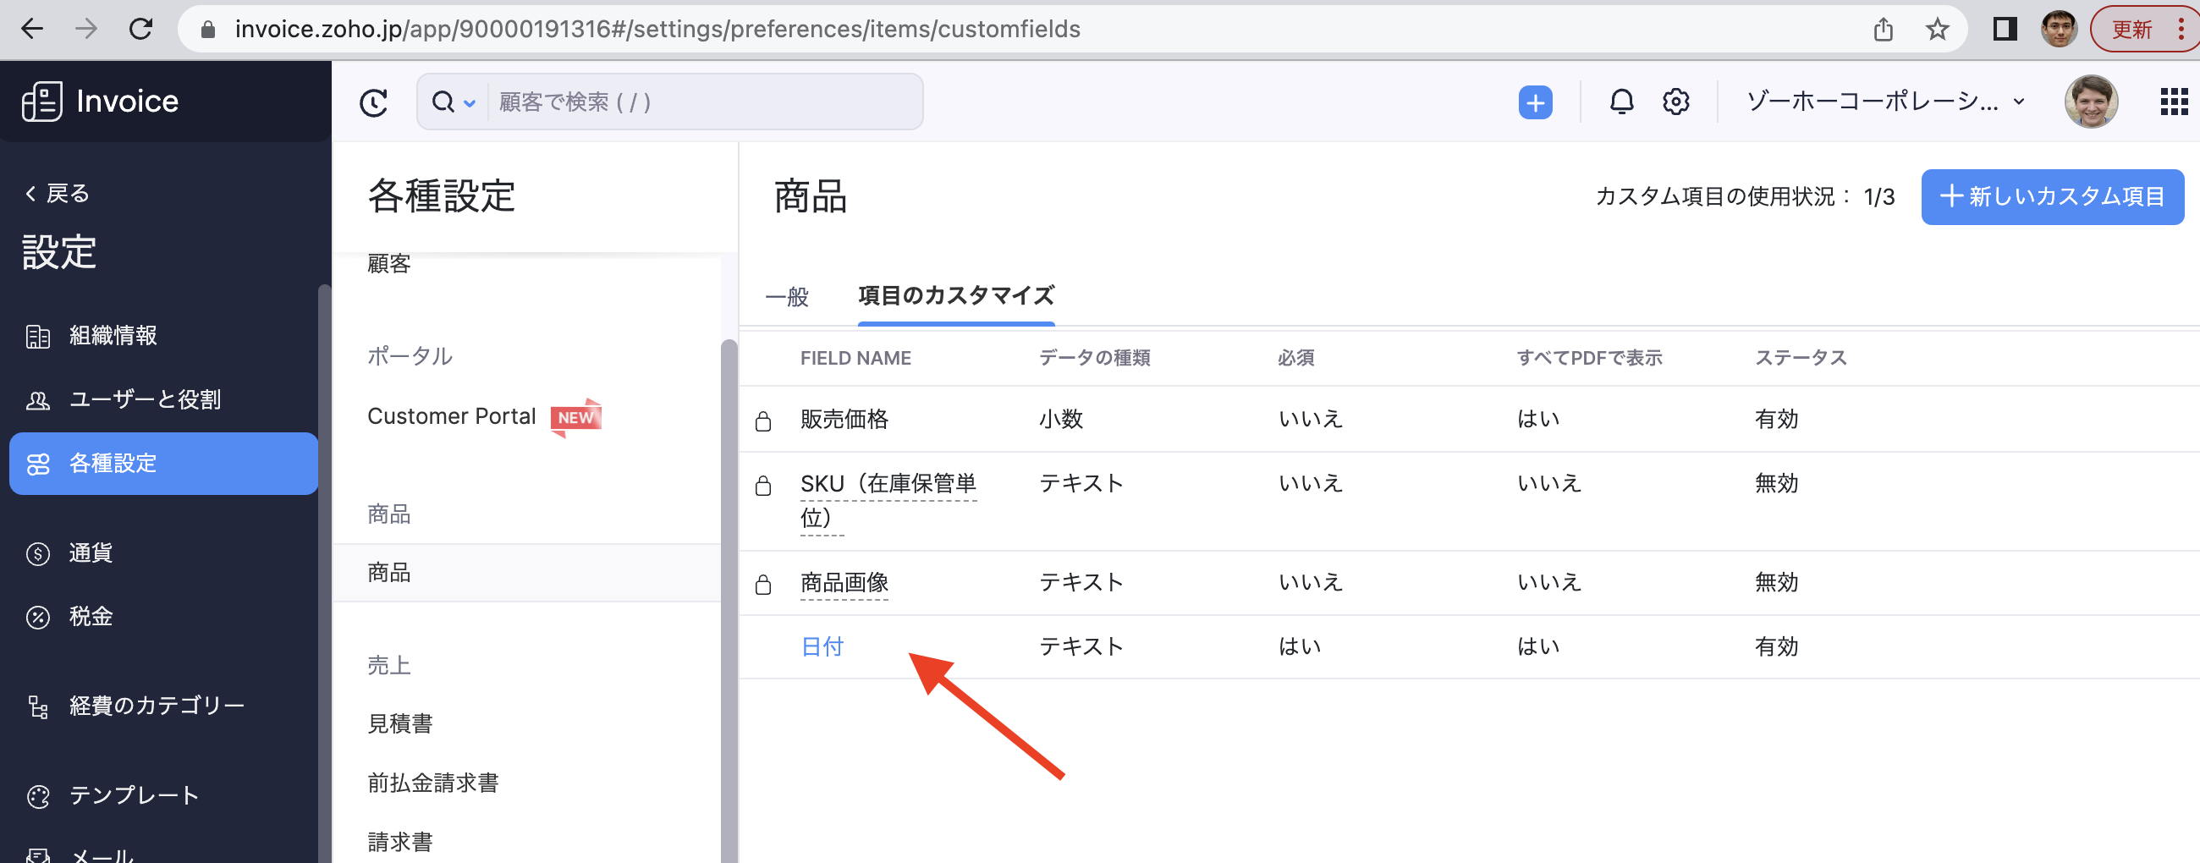
Task: Open the ゾーホーコーポレーシ organization dropdown
Action: [1884, 102]
